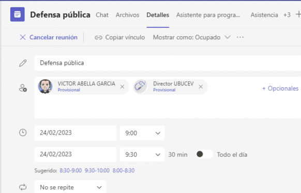Switch to the Archivos tab
301x193 pixels.
(x=127, y=15)
